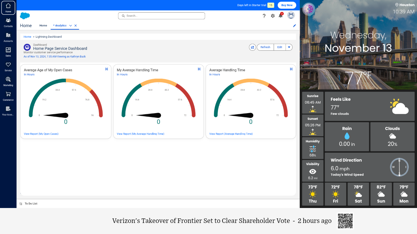The width and height of the screenshot is (417, 234).
Task: Expand the Average Age of My Open Cases chart
Action: [x=107, y=69]
